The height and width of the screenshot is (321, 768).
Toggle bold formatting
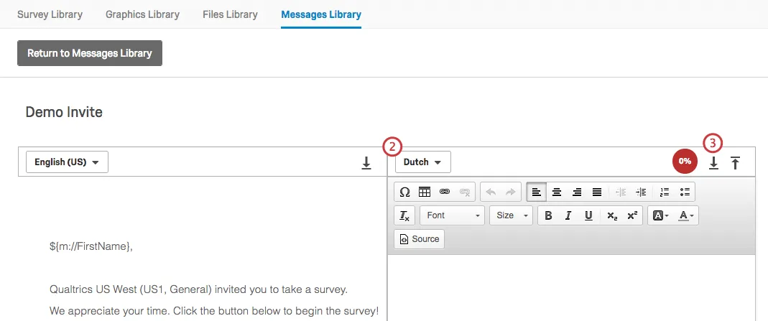pyautogui.click(x=548, y=215)
